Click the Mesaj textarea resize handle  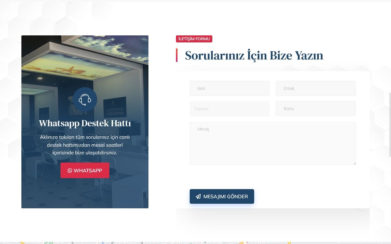[354, 163]
